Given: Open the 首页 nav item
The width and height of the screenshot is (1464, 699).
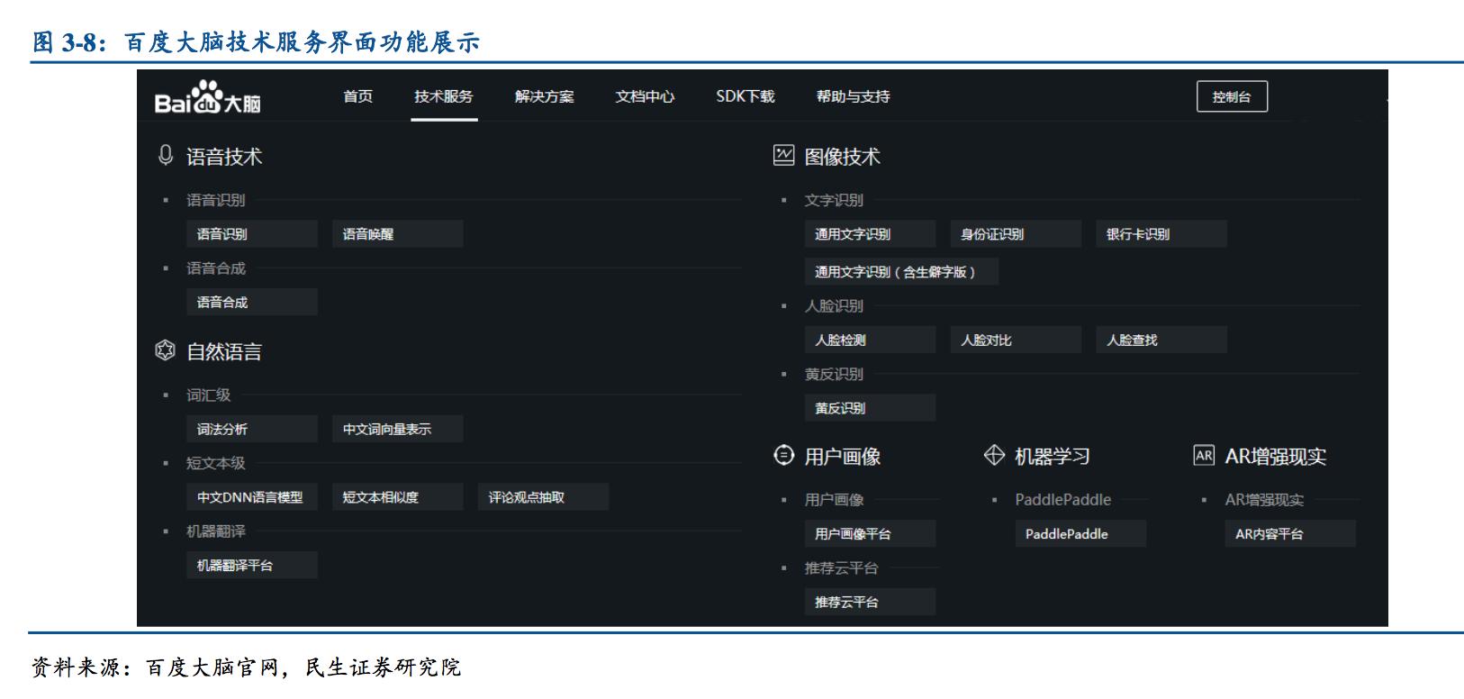Looking at the screenshot, I should (358, 96).
